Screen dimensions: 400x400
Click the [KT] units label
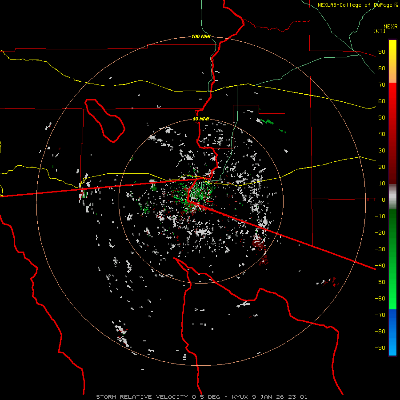pos(380,31)
